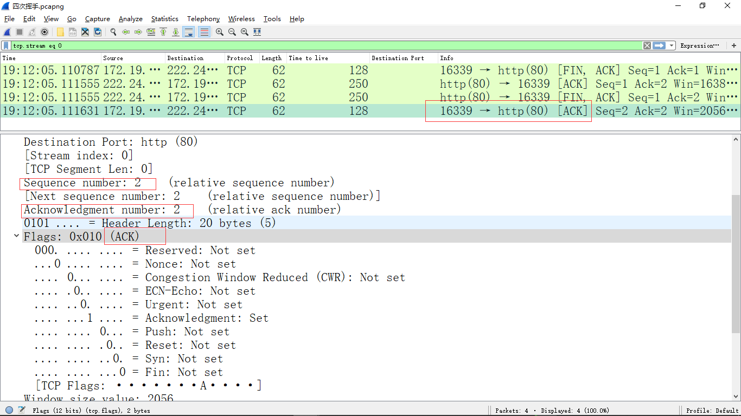Toggle packet list colorization
741x416 pixels.
(204, 32)
